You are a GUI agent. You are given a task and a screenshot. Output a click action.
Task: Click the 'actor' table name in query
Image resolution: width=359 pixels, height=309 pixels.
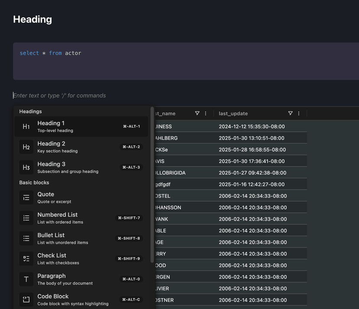73,53
